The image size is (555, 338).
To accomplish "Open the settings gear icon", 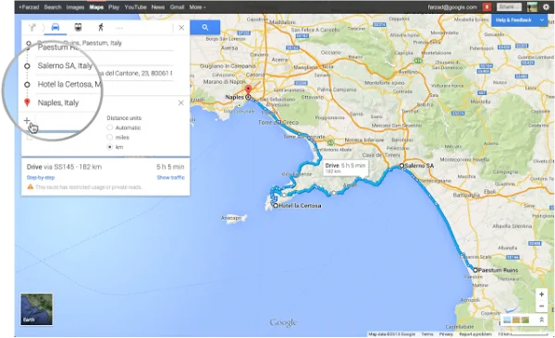I will (x=546, y=6).
